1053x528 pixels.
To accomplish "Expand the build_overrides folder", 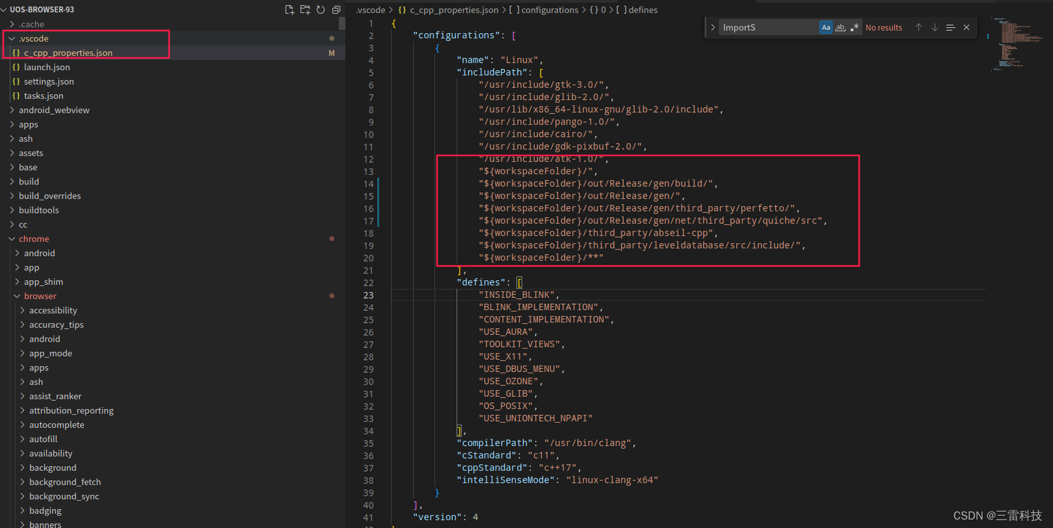I will pos(172,196).
